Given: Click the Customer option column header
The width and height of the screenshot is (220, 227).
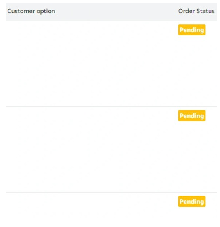Looking at the screenshot, I should coord(31,11).
